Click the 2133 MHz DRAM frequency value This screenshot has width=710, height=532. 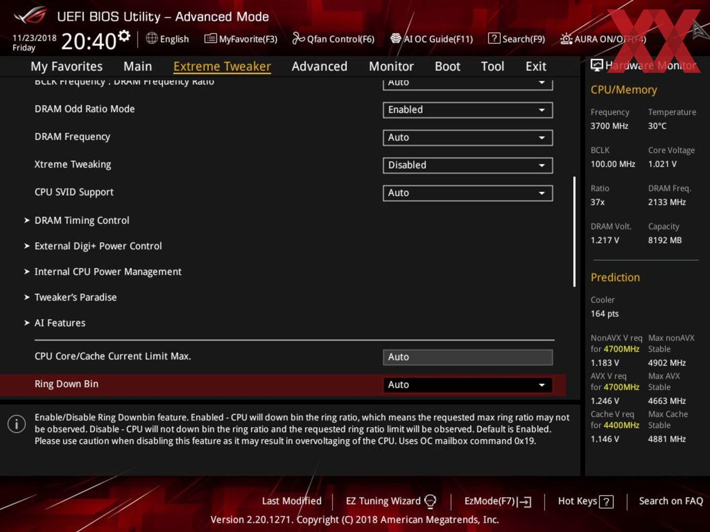(667, 202)
